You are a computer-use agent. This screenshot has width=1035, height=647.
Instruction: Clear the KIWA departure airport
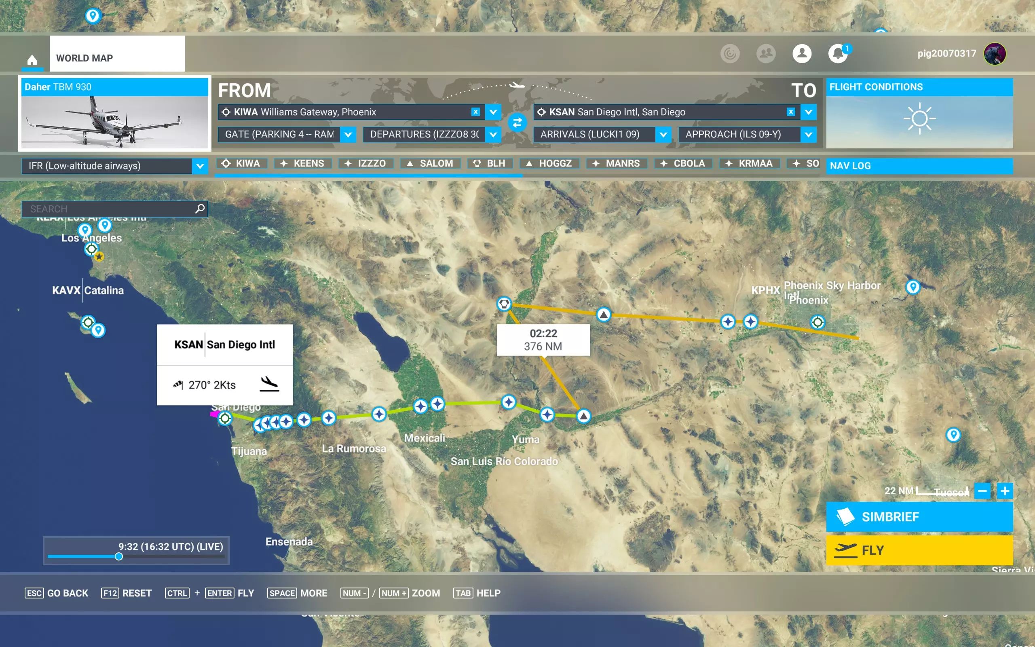[475, 112]
